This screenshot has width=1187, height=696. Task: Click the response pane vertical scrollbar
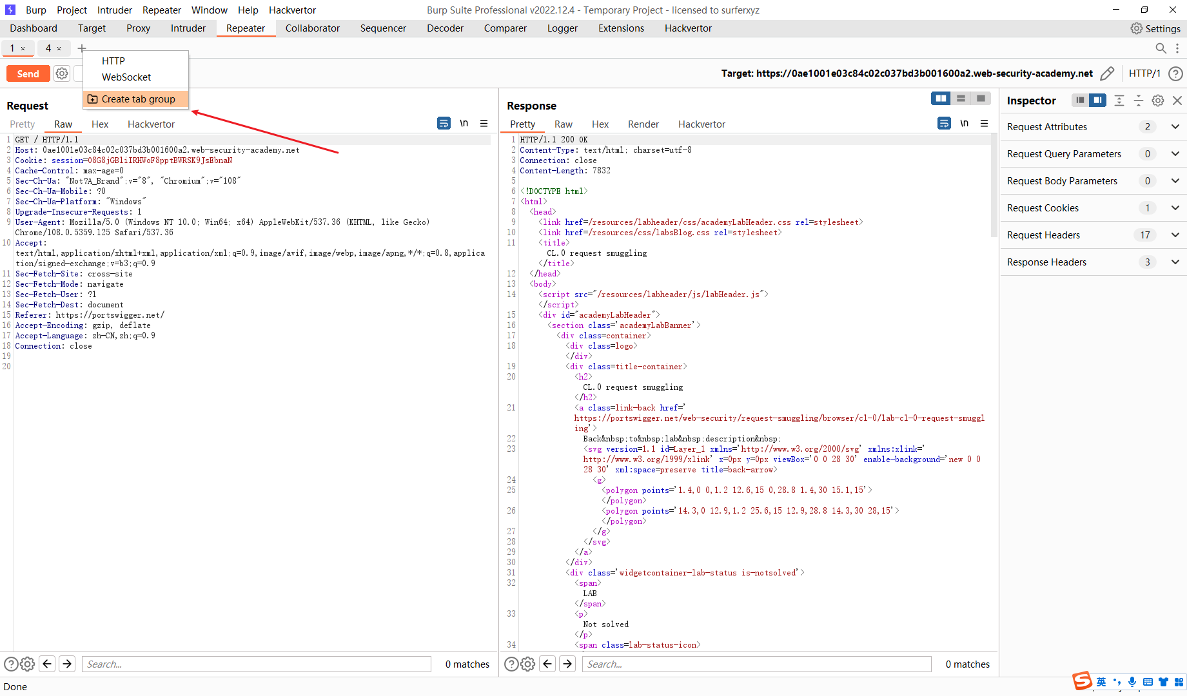tap(994, 187)
